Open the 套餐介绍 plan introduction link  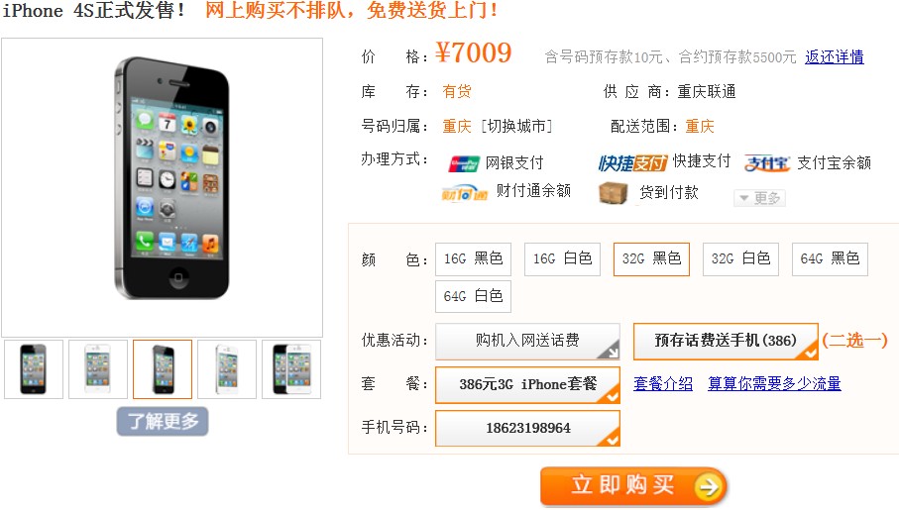pyautogui.click(x=663, y=383)
